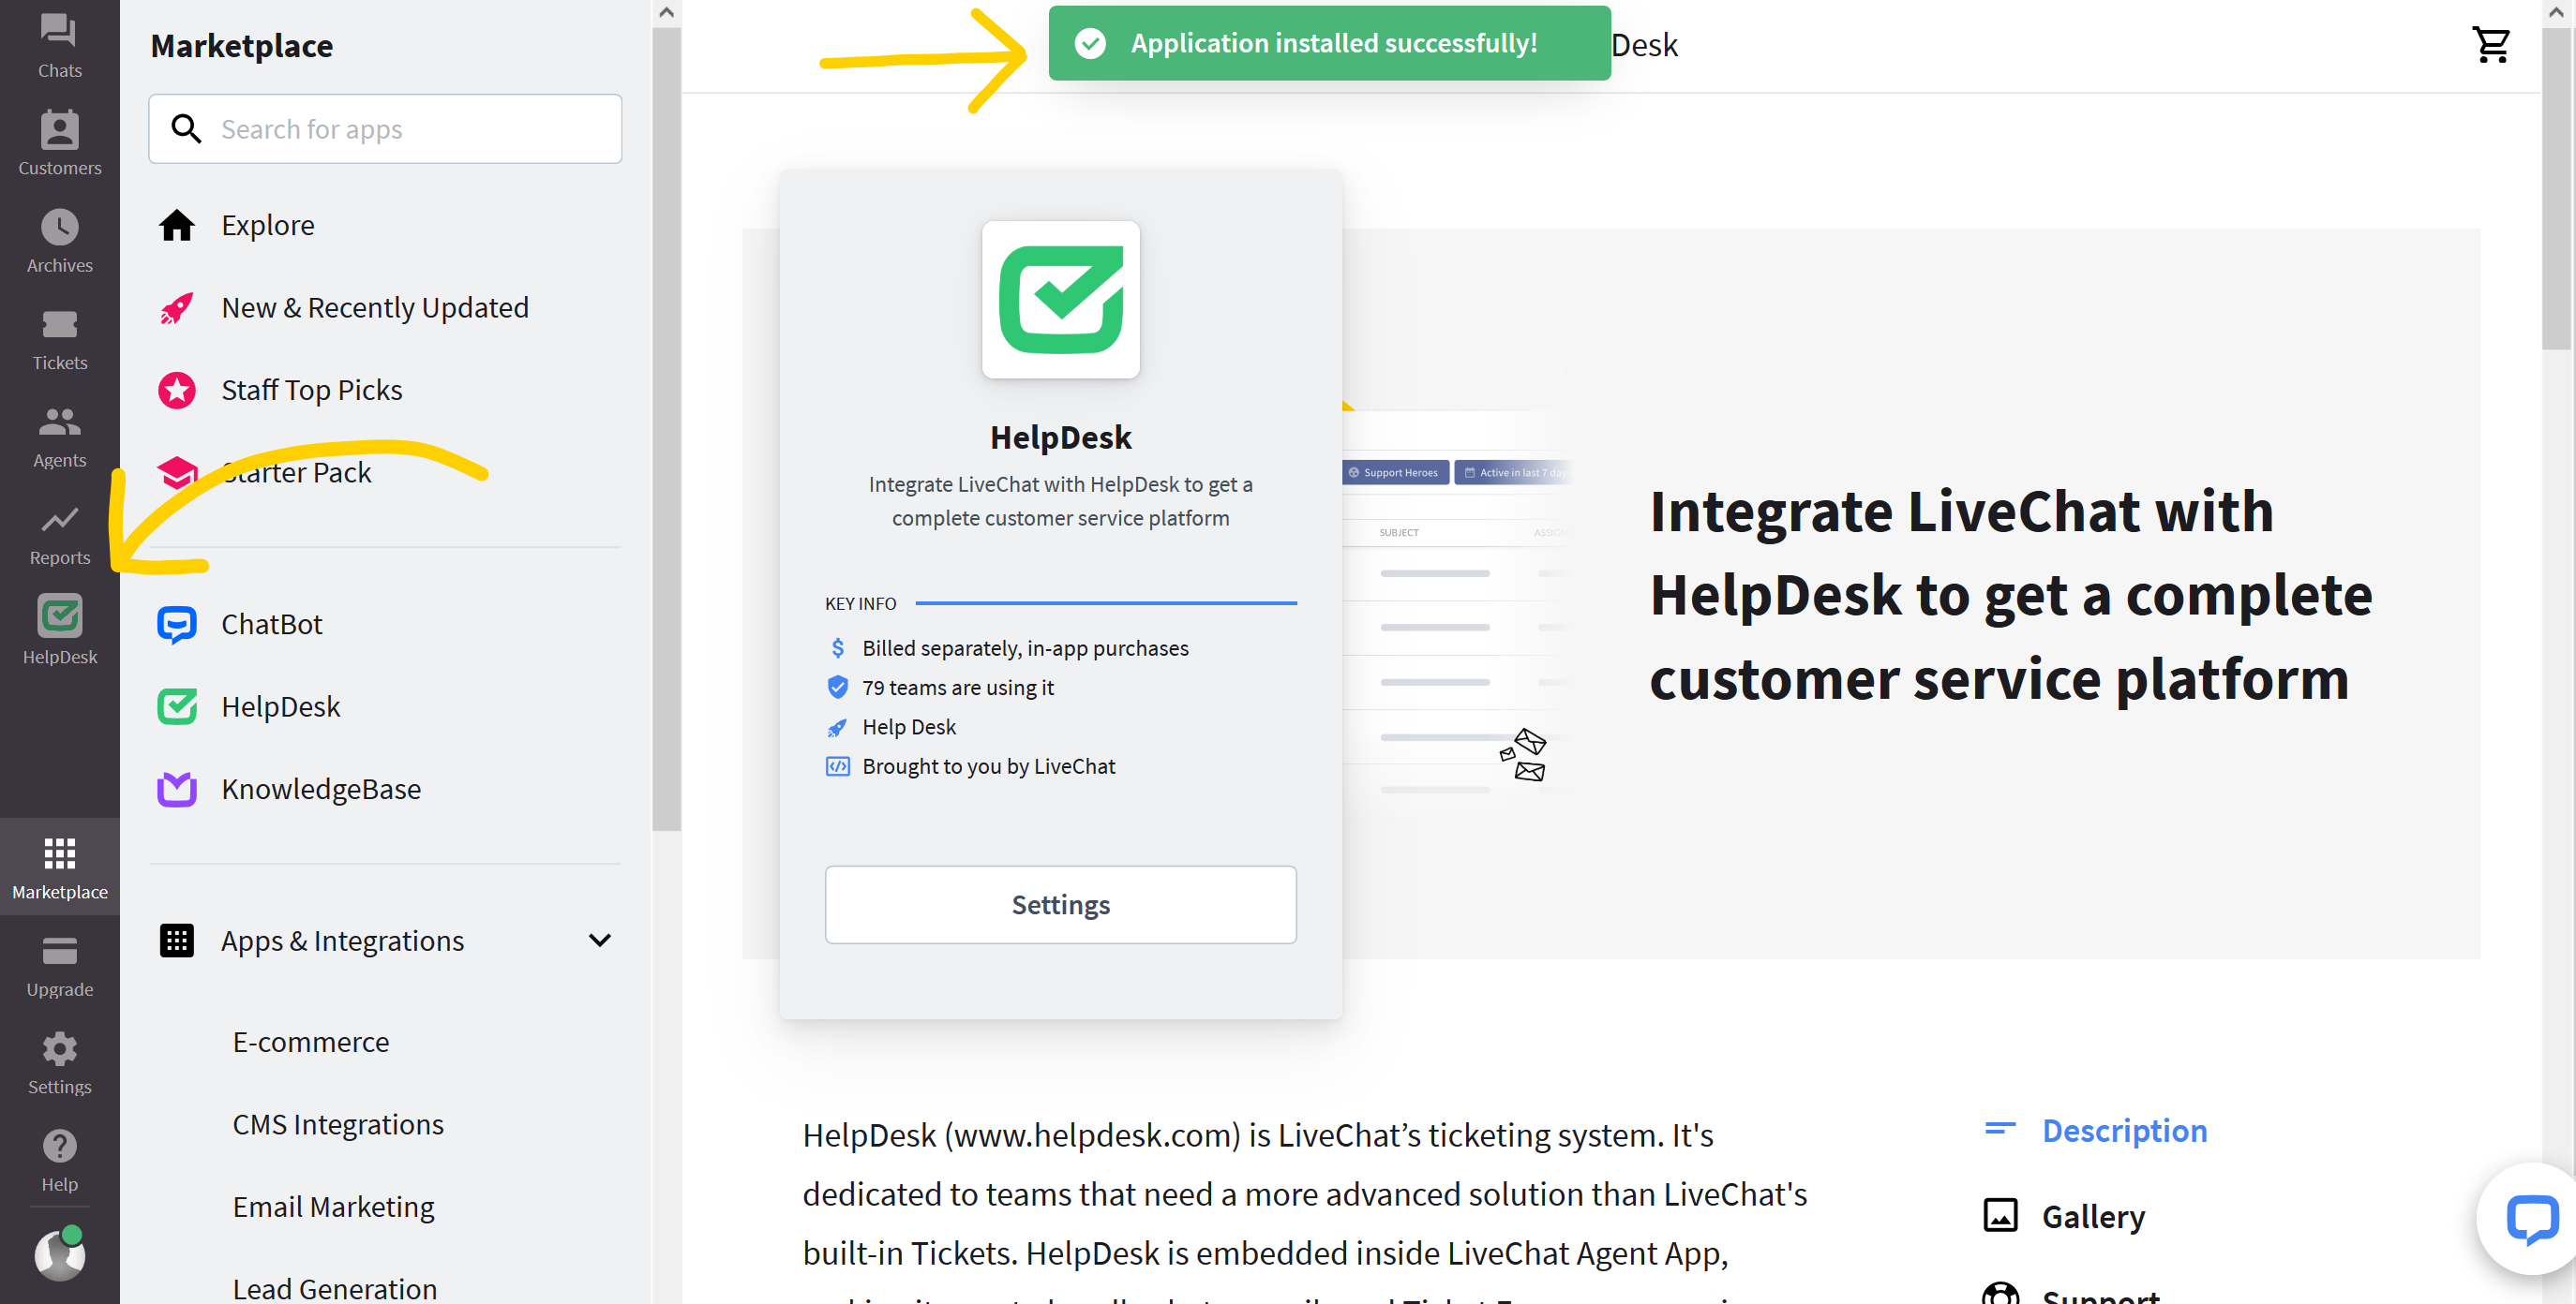2576x1304 pixels.
Task: Click the Settings gear icon in sidebar
Action: click(58, 1048)
